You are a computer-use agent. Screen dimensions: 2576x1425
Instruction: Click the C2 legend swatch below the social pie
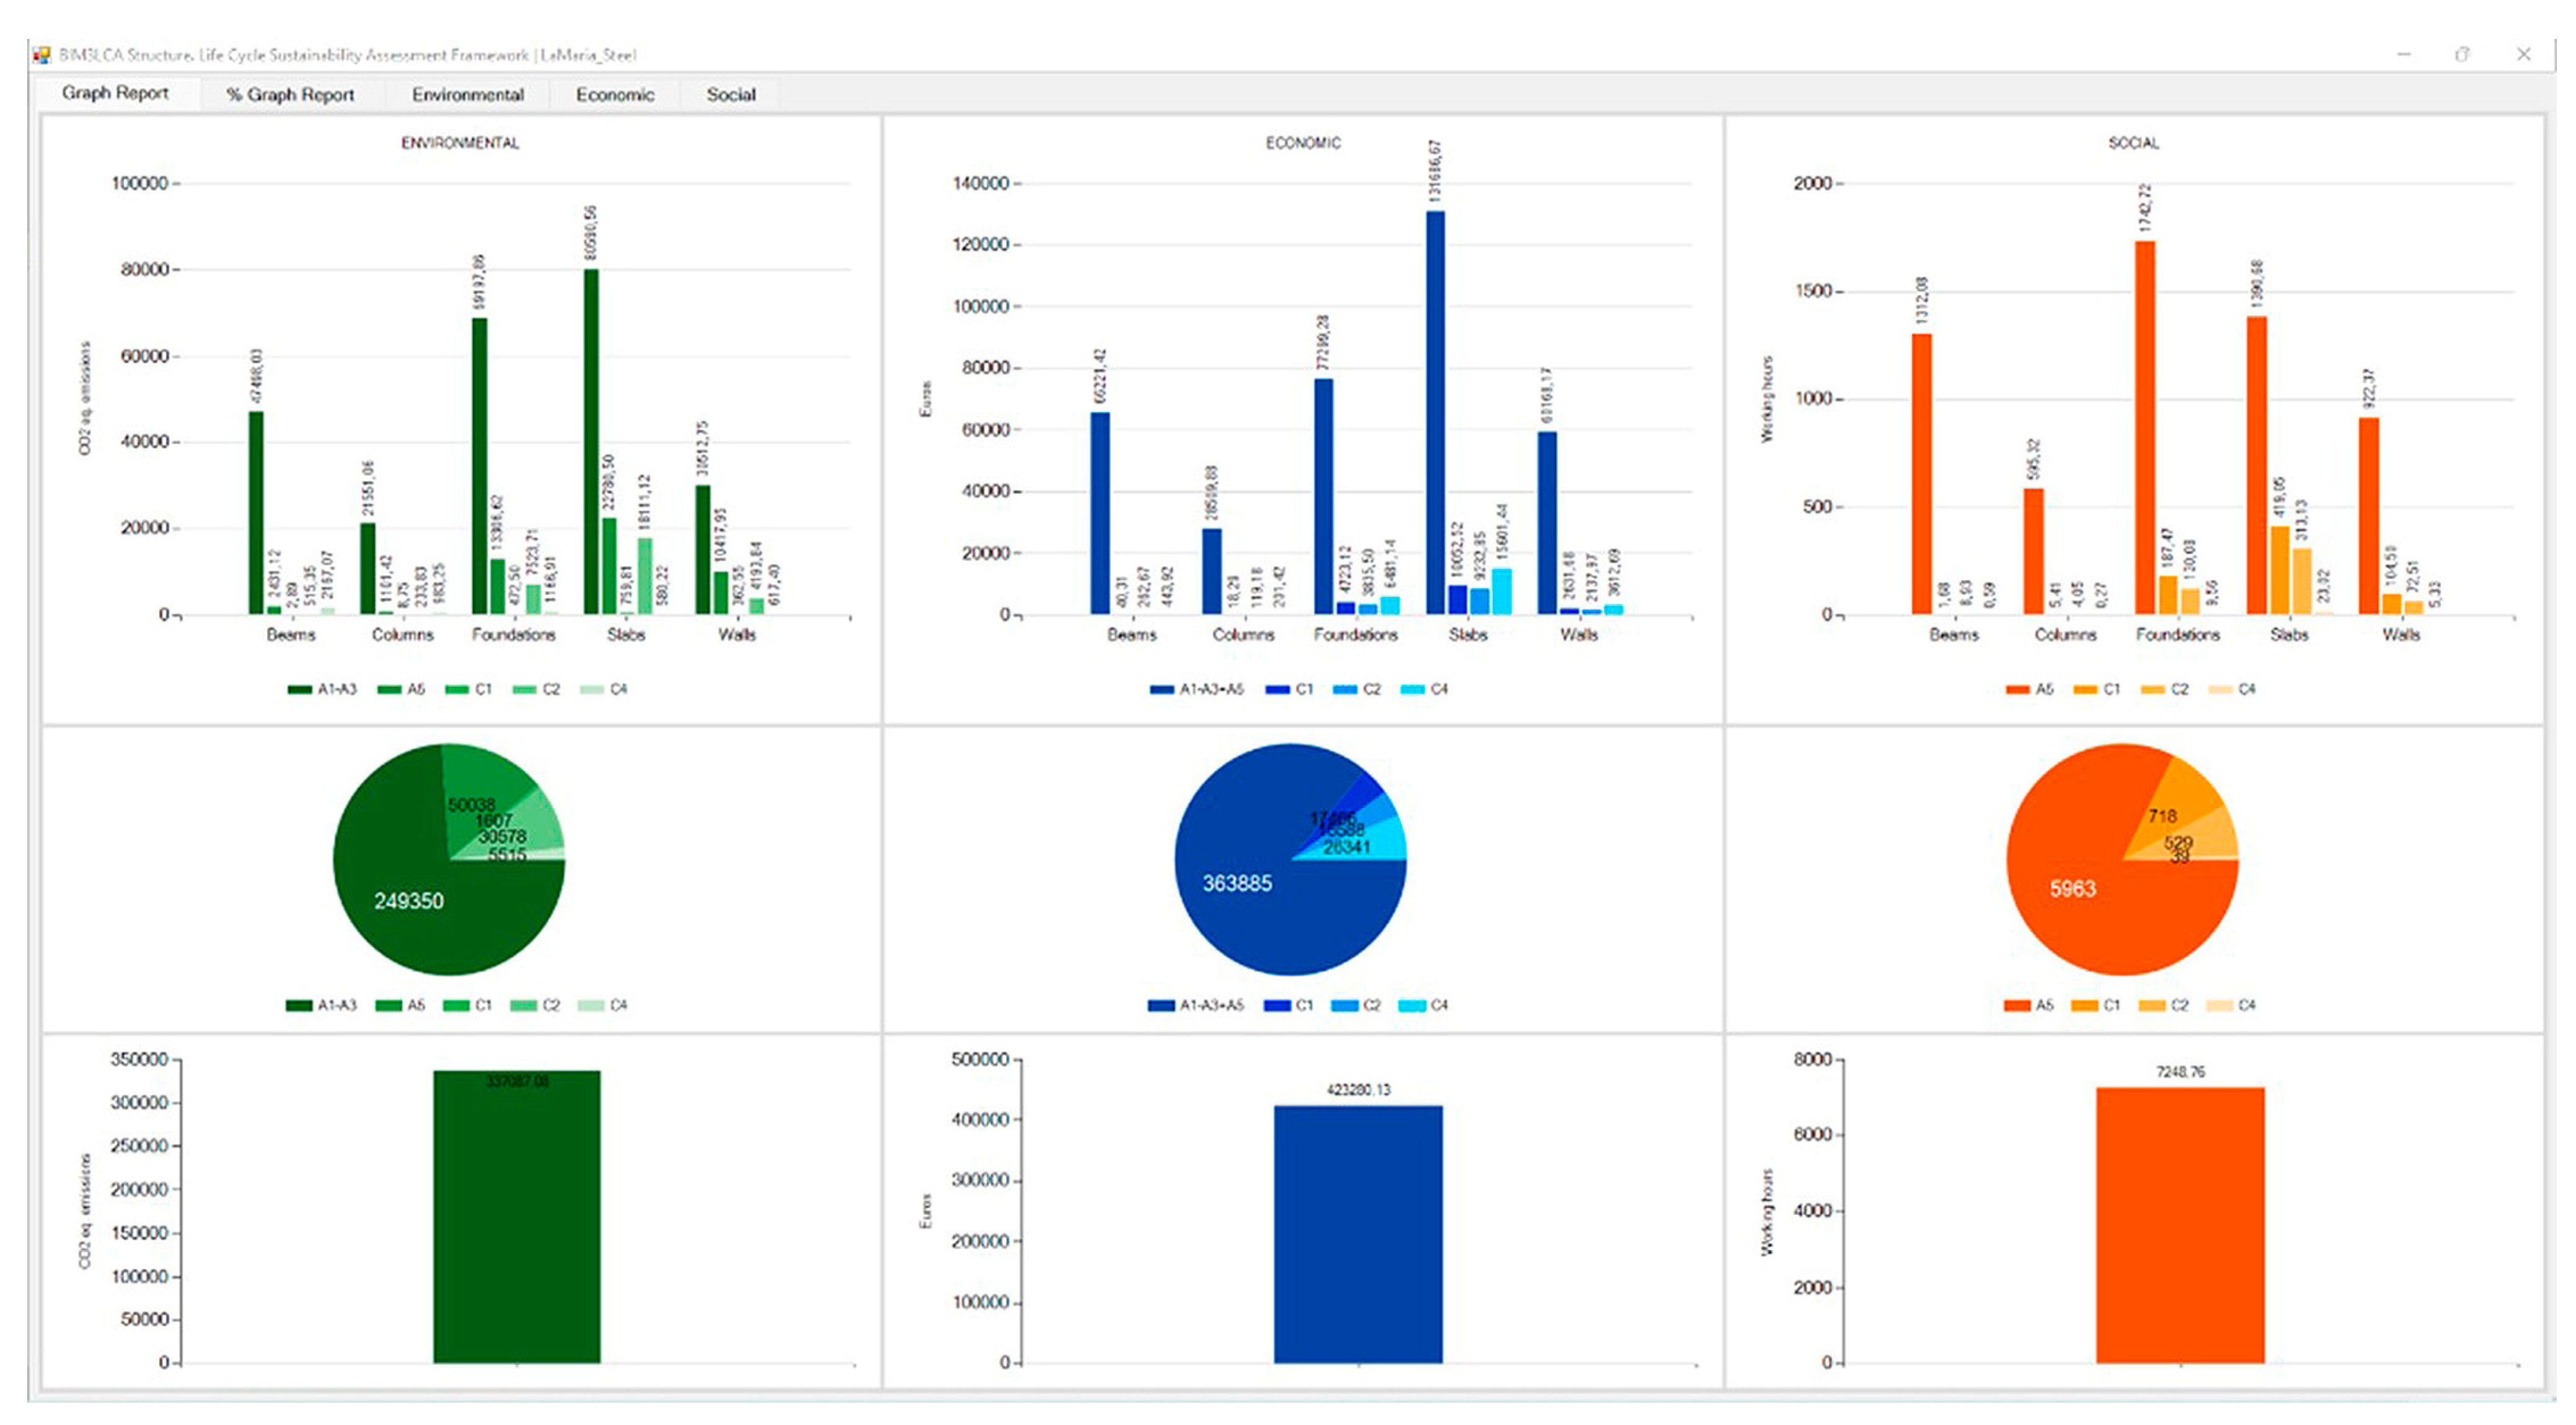(x=2151, y=1006)
